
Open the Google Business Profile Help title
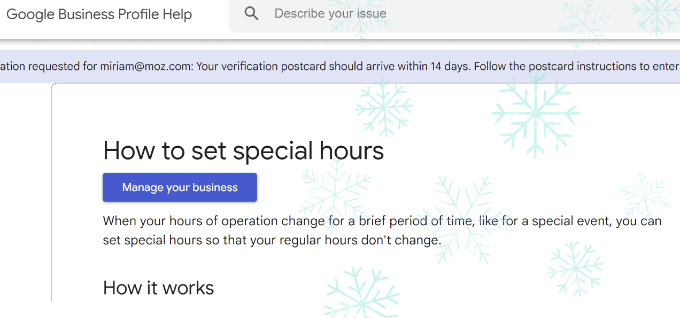(99, 14)
